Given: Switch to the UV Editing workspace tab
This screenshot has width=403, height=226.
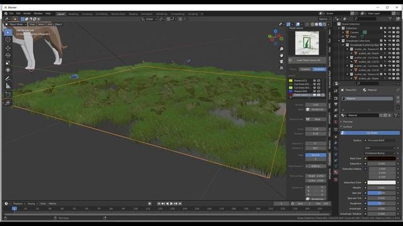Looking at the screenshot, I should click(x=101, y=14).
